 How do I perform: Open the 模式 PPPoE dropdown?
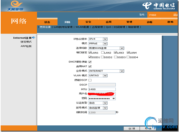[x=98, y=43]
